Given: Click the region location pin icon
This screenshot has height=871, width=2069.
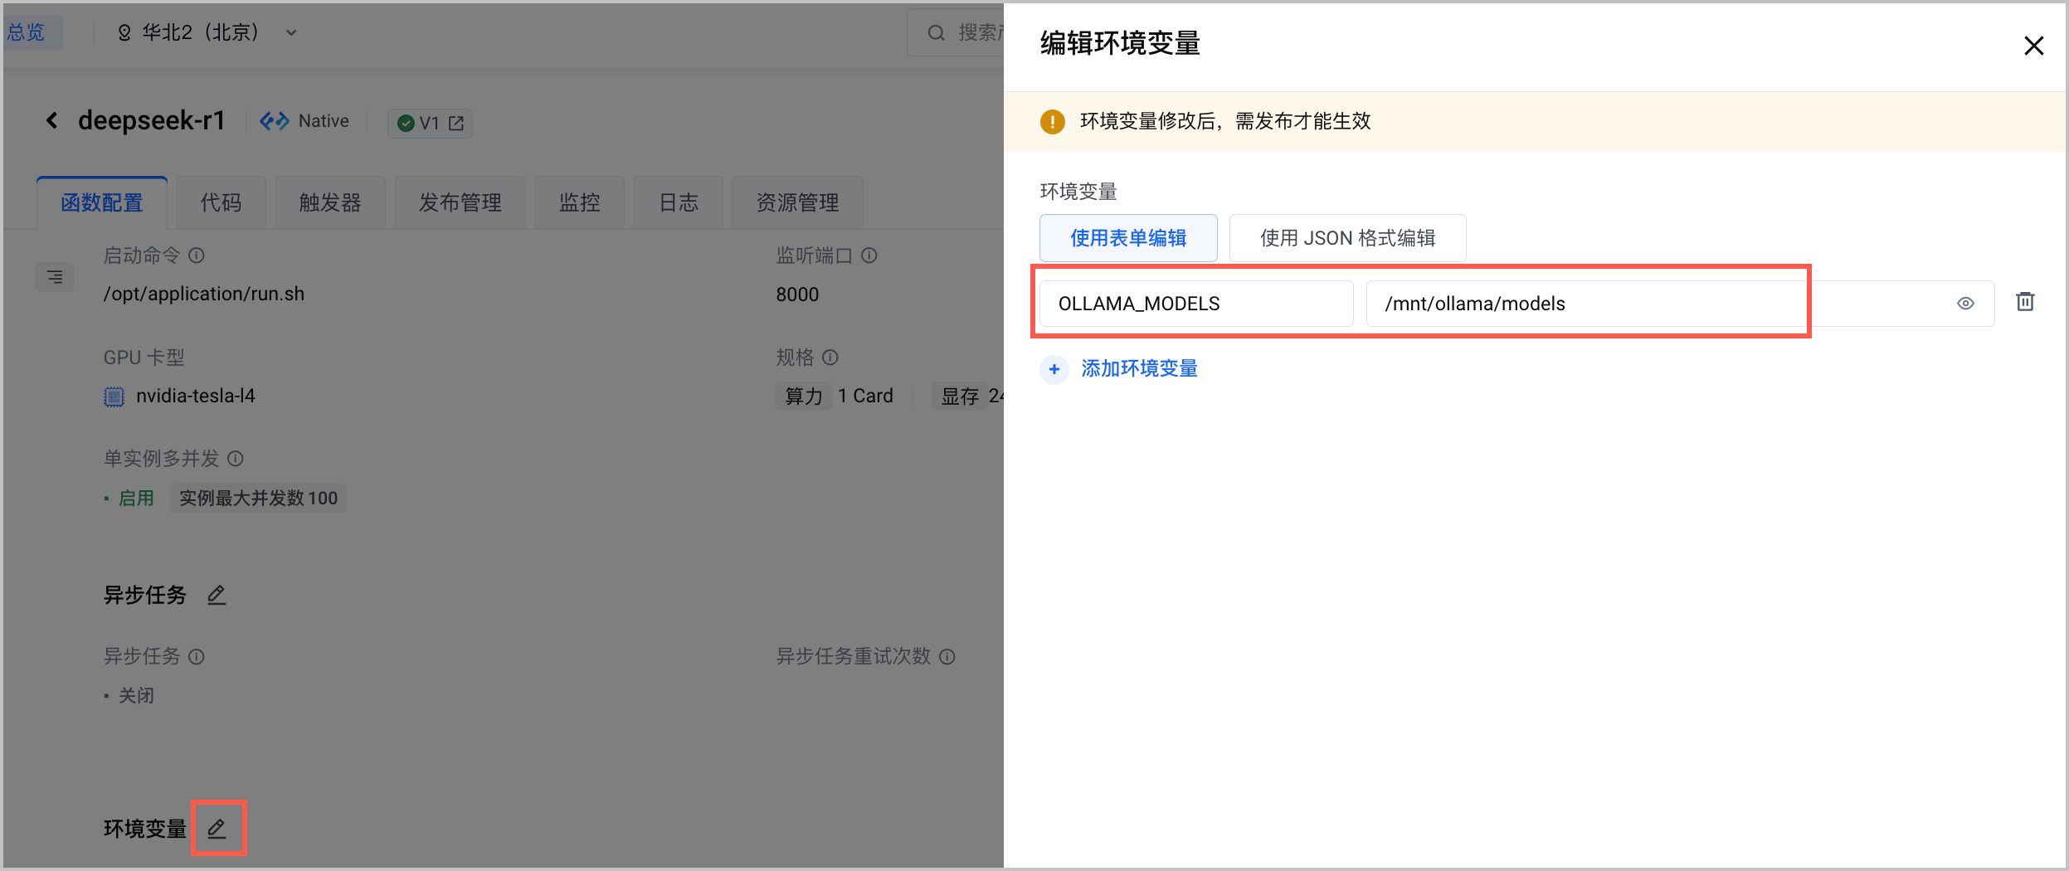Looking at the screenshot, I should click(x=124, y=33).
